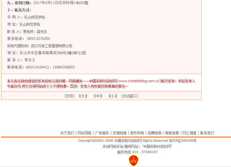Set font size to 【小】

pyautogui.click(x=113, y=96)
